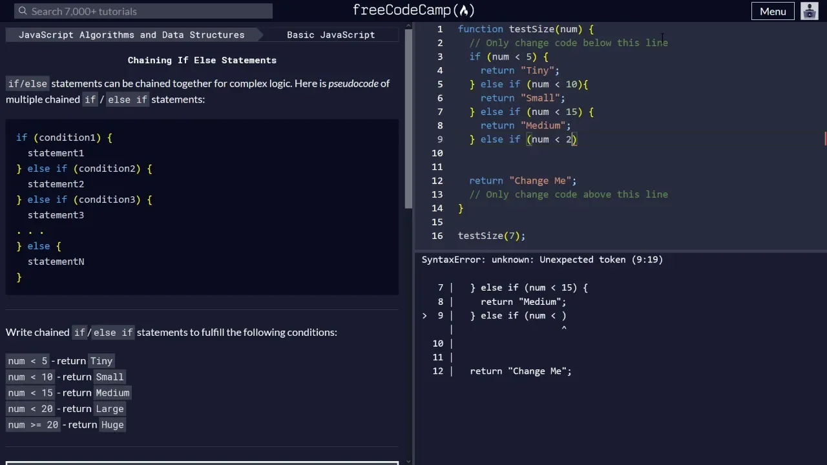The width and height of the screenshot is (827, 465).
Task: Click the search magnifier icon
Action: pyautogui.click(x=23, y=11)
